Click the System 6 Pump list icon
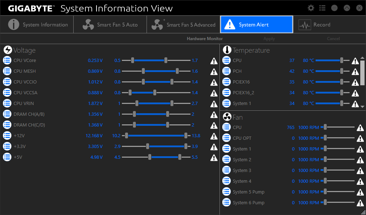This screenshot has width=366, height=215. tap(226, 202)
